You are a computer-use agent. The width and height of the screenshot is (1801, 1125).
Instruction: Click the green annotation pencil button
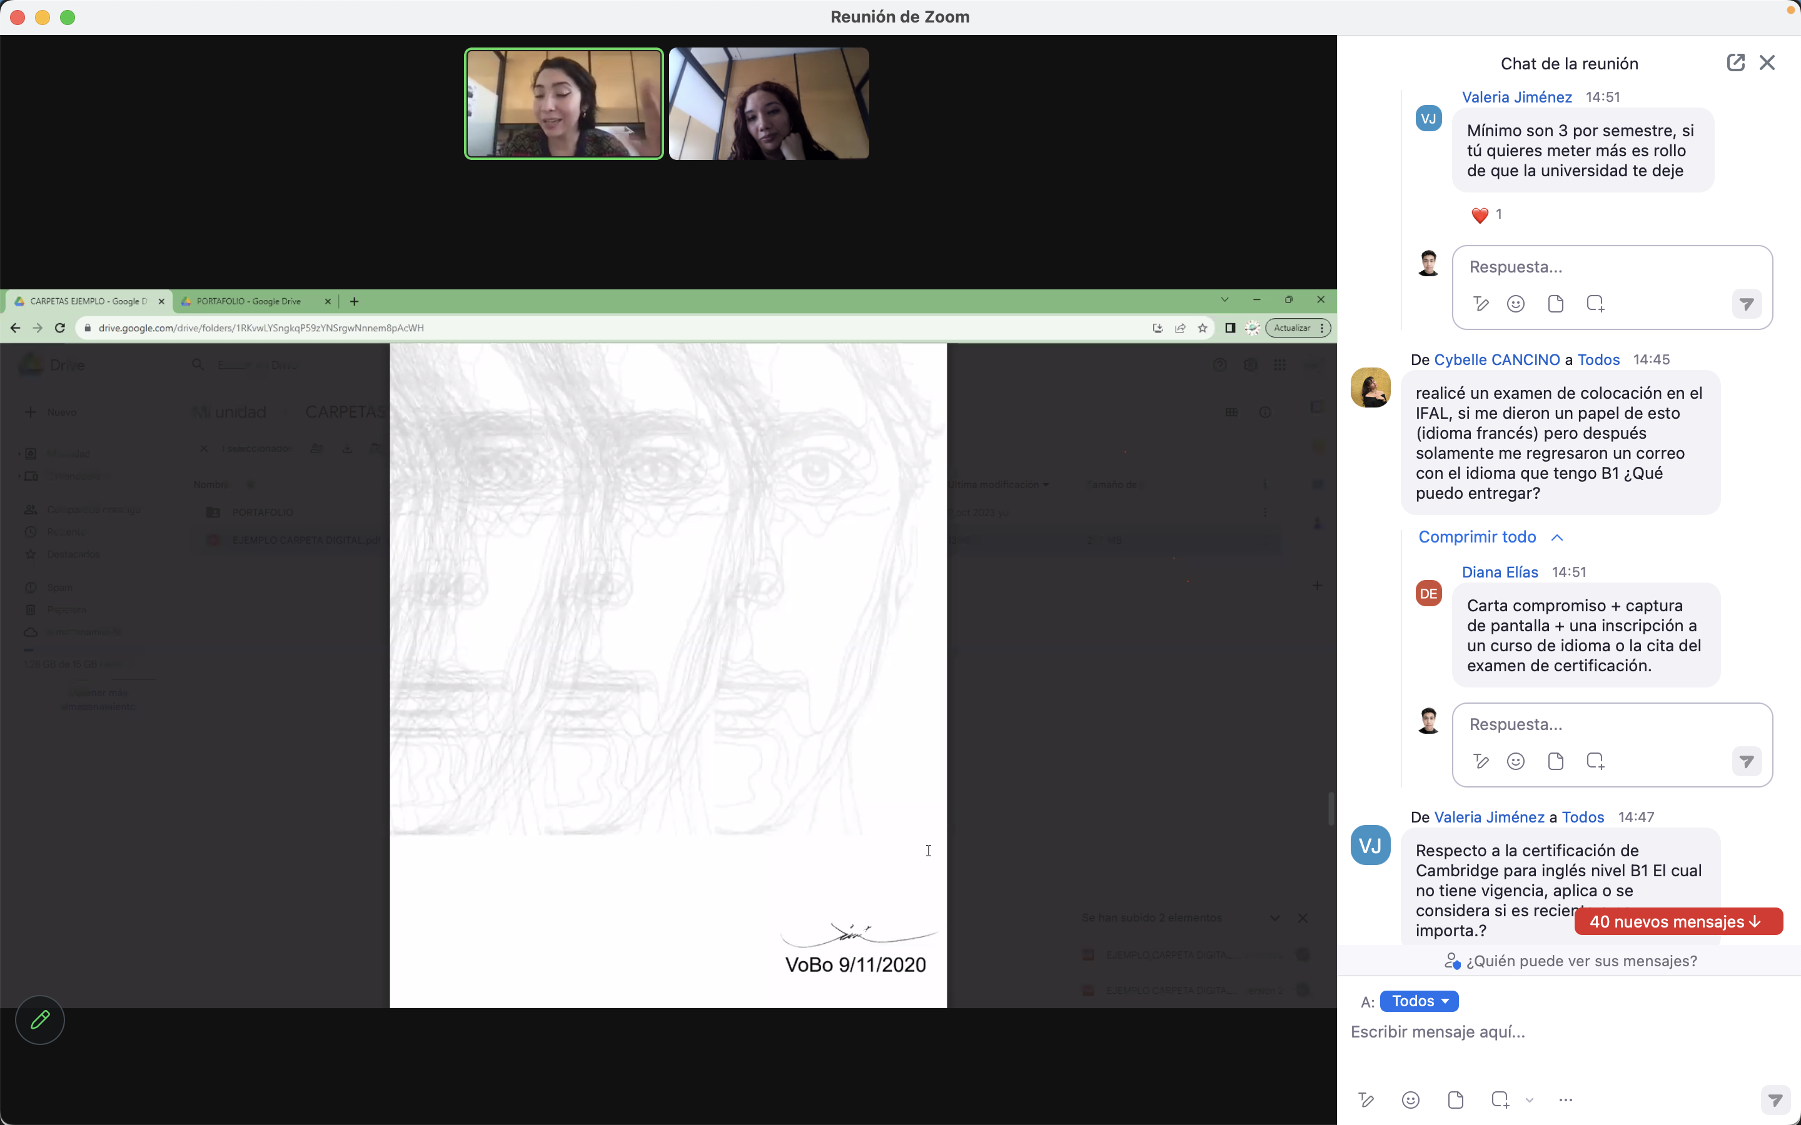[x=40, y=1019]
